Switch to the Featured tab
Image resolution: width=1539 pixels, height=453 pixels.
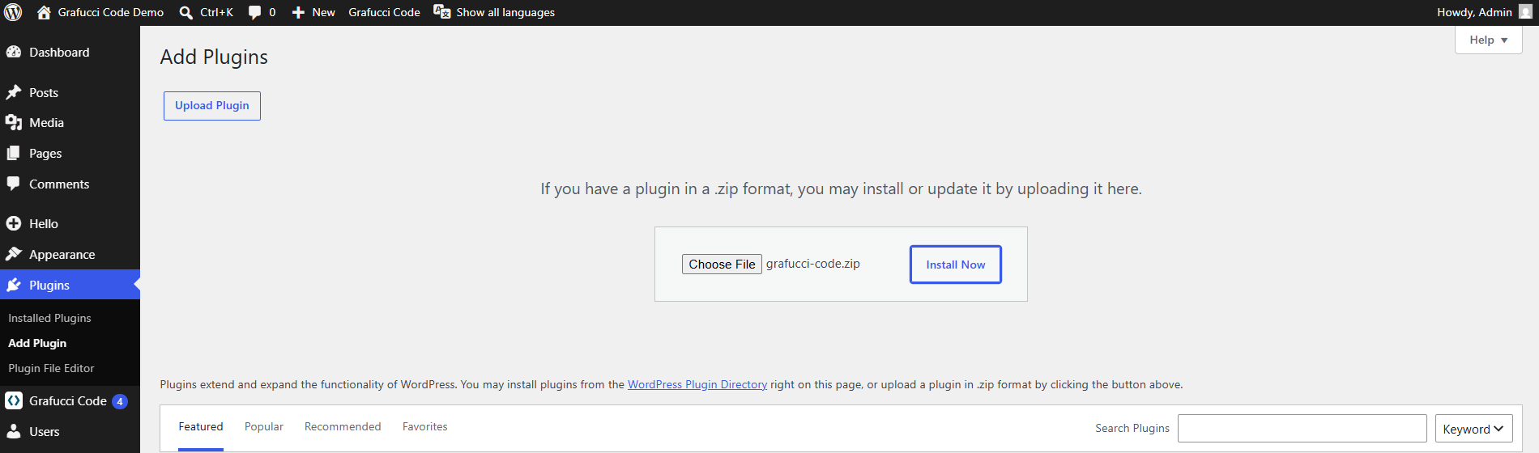201,427
